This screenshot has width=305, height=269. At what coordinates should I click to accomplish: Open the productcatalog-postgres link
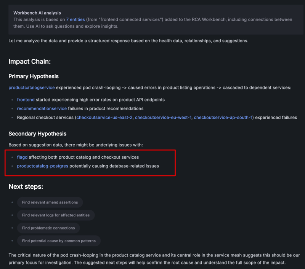43,166
